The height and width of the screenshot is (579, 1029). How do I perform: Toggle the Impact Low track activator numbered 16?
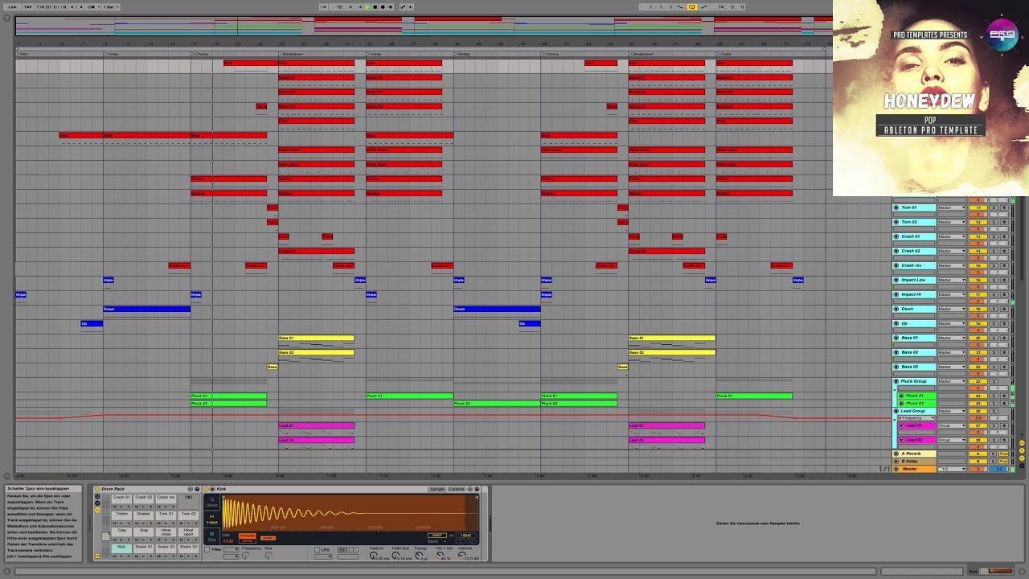[x=978, y=280]
